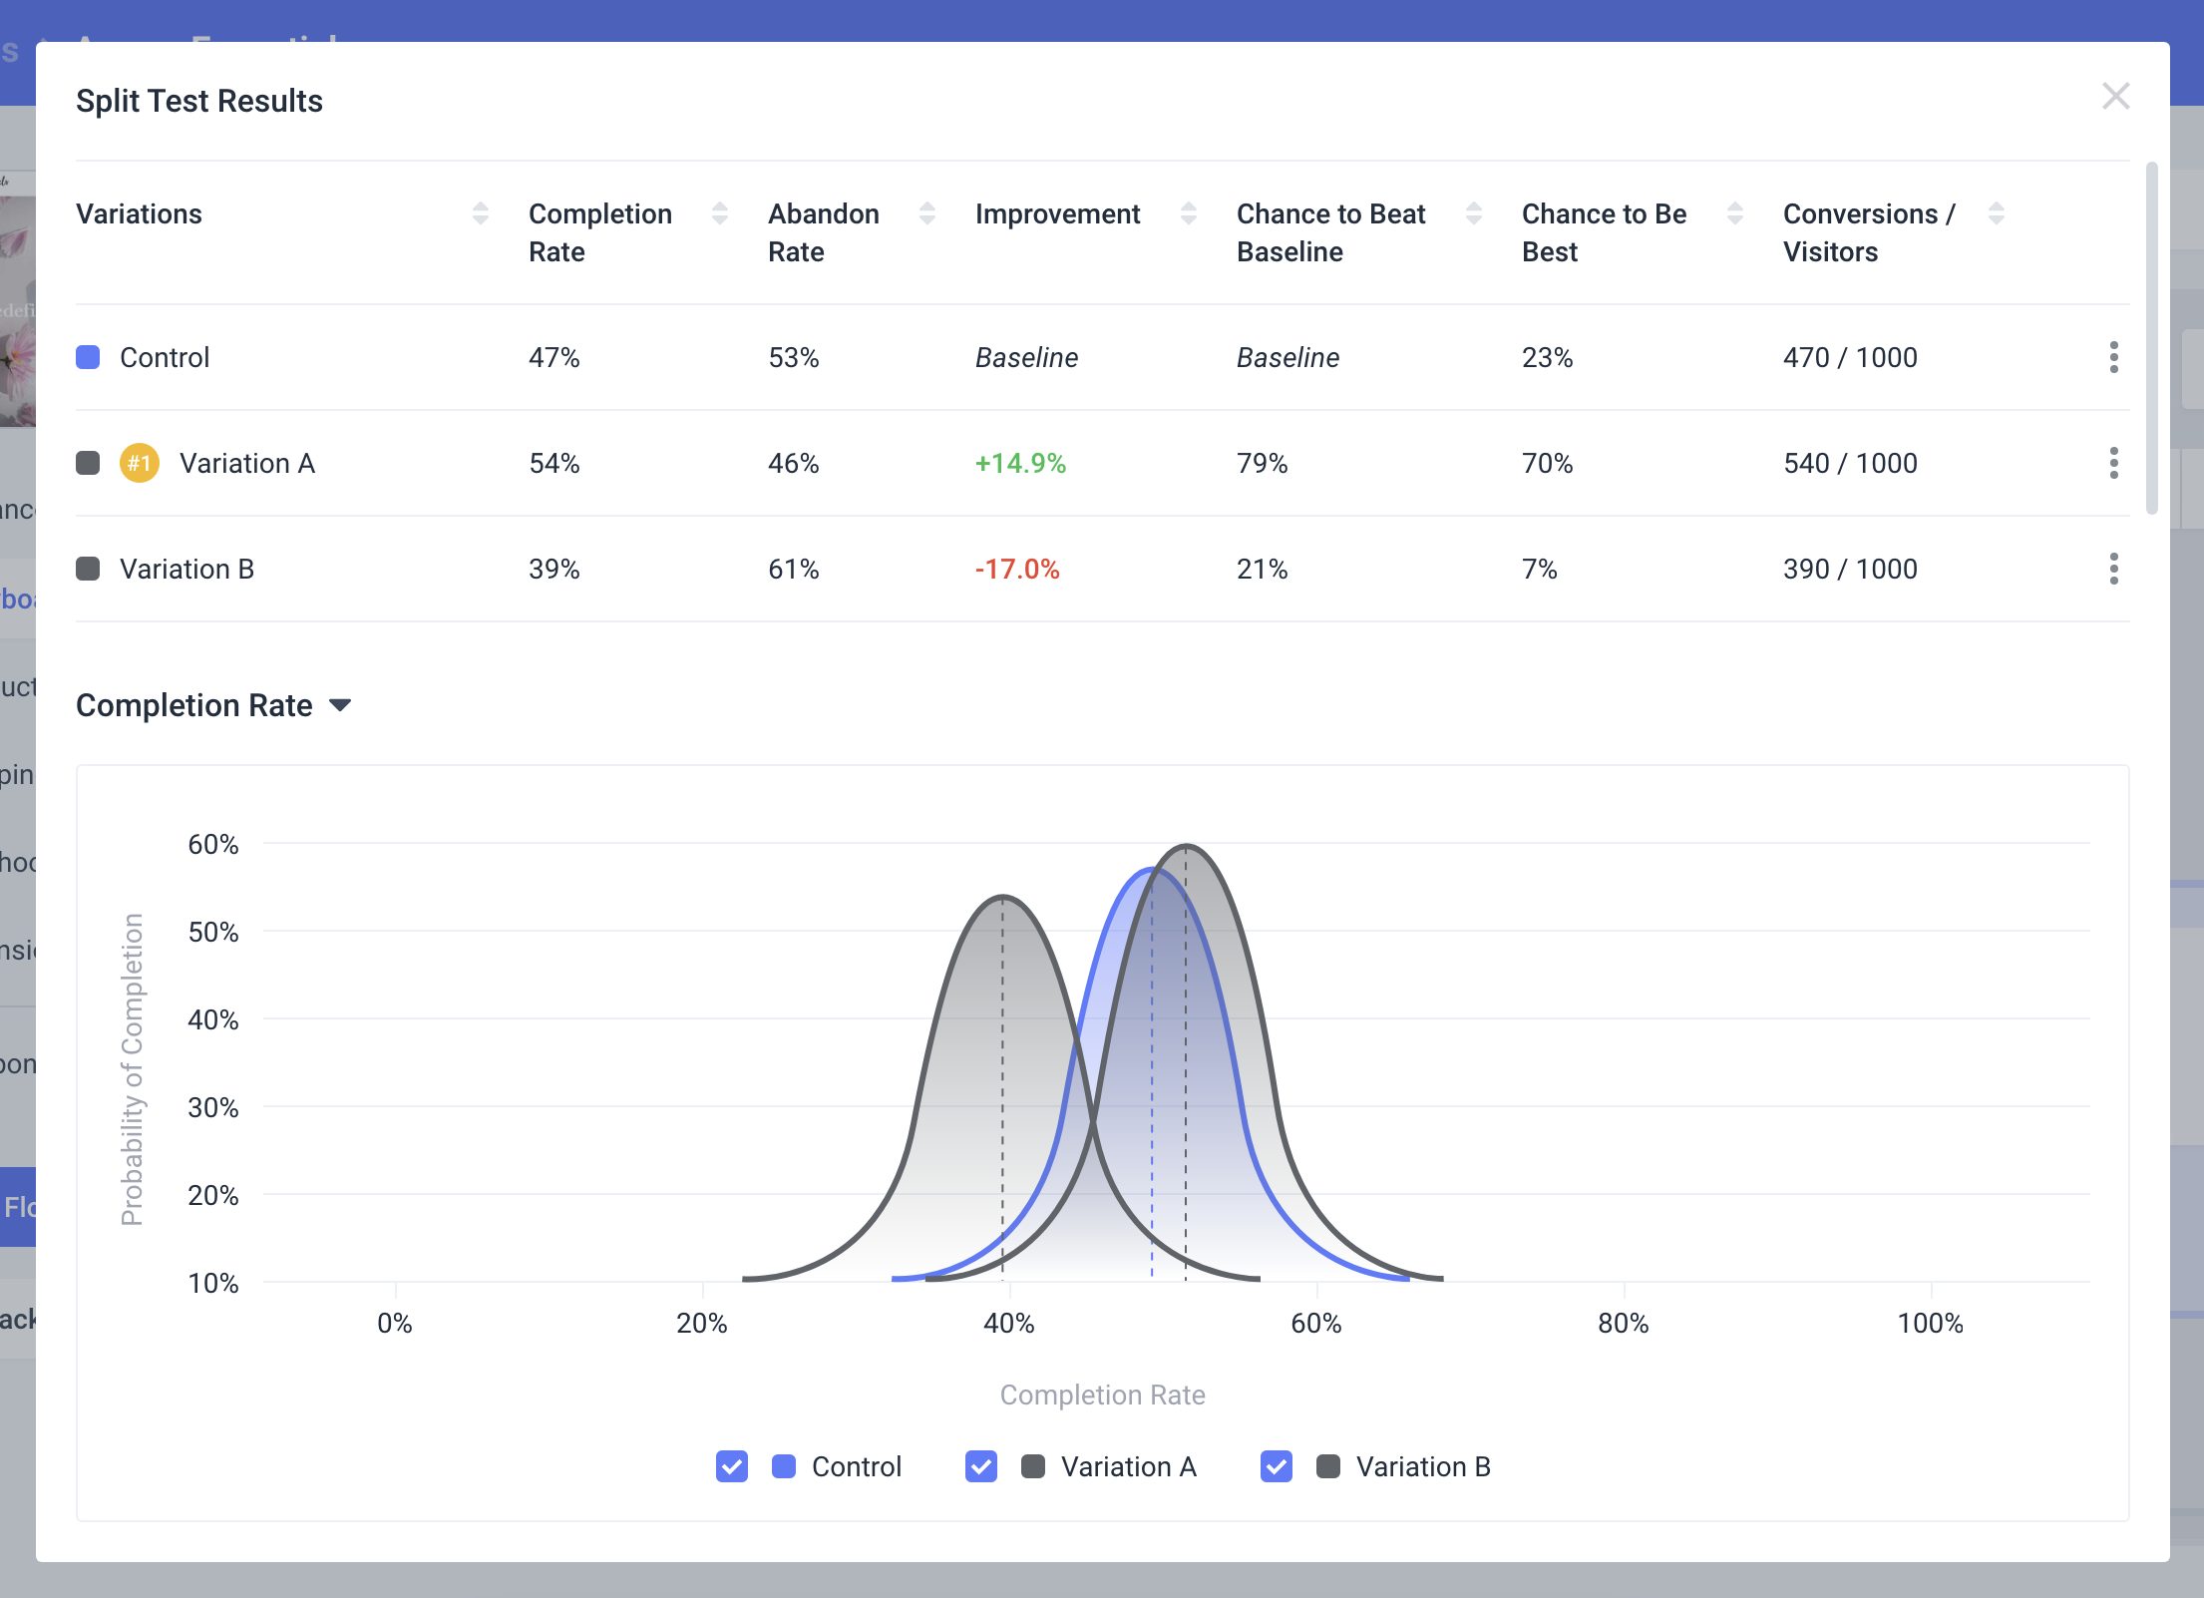Uncheck Variation A in chart legend
Screen dimensions: 2204x1598
[981, 1466]
